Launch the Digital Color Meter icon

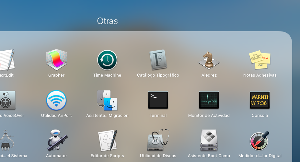point(260,141)
